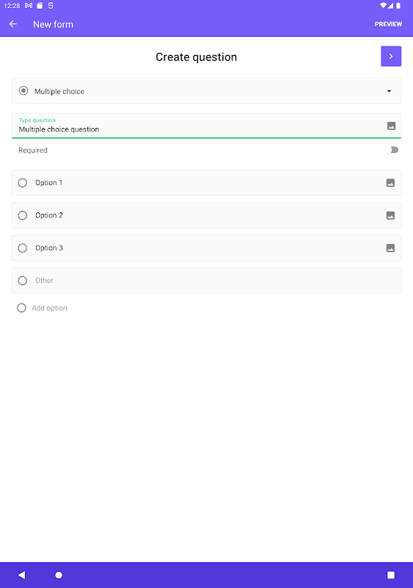Tap the Android back triangle in navigation bar

click(x=22, y=575)
